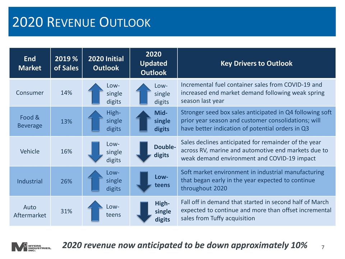Viewport: 345px width, 259px height.
Task: Click the Myers Industries logo
Action: (x=32, y=247)
